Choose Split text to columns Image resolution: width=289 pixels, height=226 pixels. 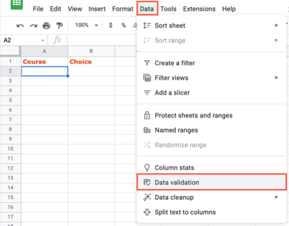[212, 212]
